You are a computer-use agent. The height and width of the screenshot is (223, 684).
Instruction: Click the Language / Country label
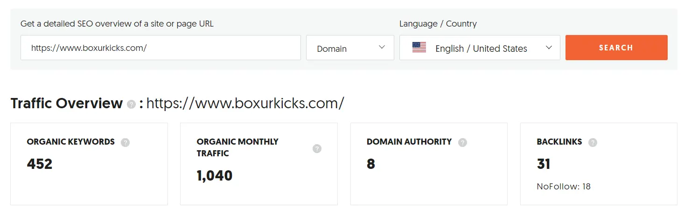tap(438, 24)
